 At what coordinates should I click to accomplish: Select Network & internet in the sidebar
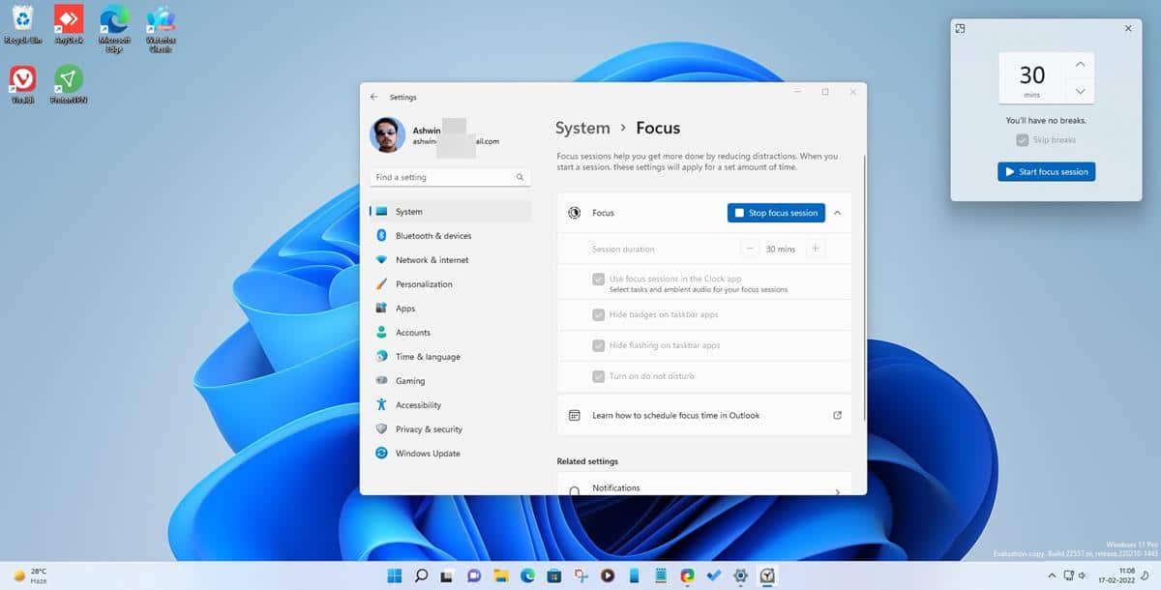pyautogui.click(x=450, y=260)
